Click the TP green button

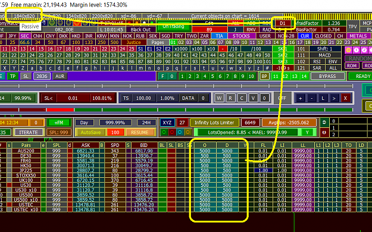tap(12, 76)
